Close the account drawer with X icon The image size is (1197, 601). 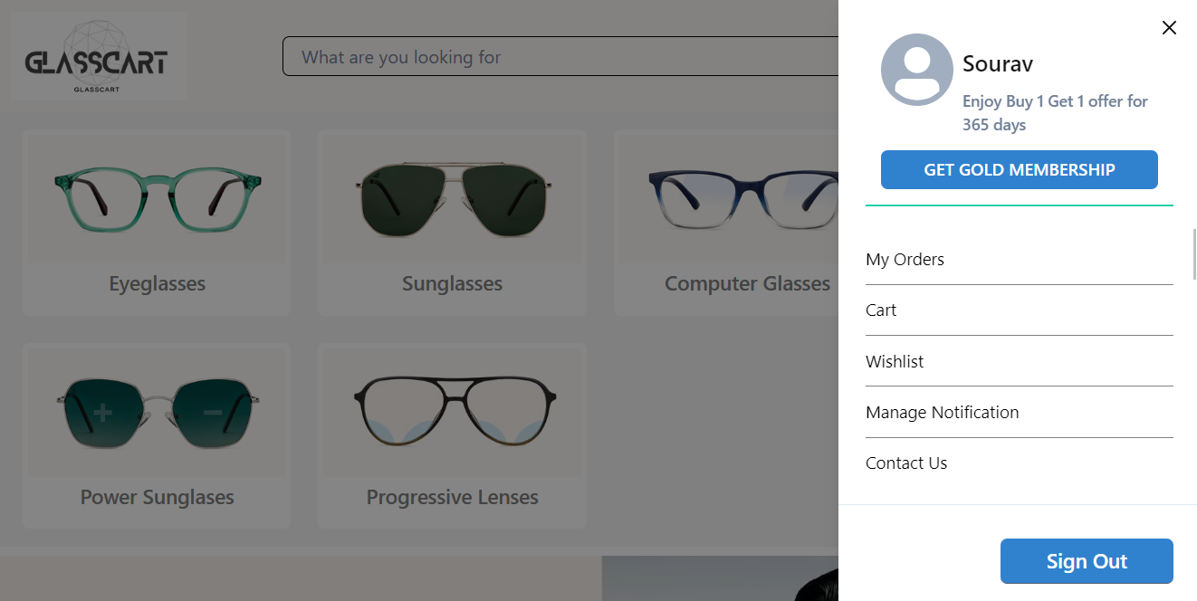tap(1169, 28)
